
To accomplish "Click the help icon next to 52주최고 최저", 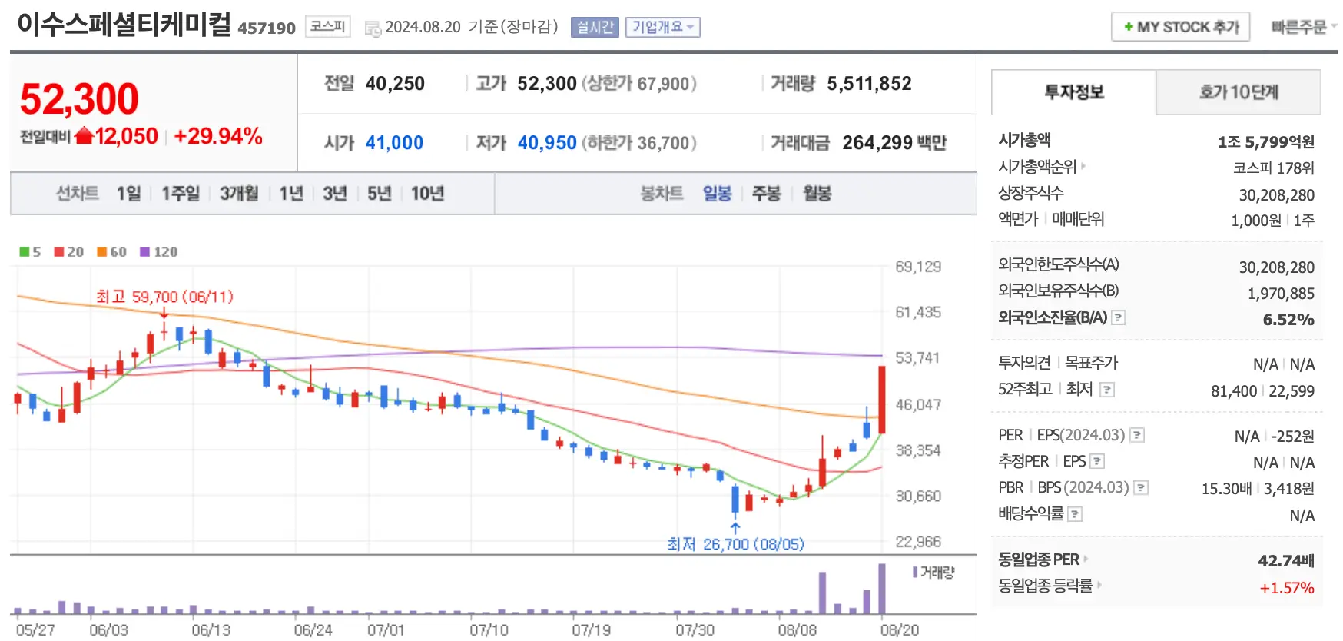I will click(1106, 390).
